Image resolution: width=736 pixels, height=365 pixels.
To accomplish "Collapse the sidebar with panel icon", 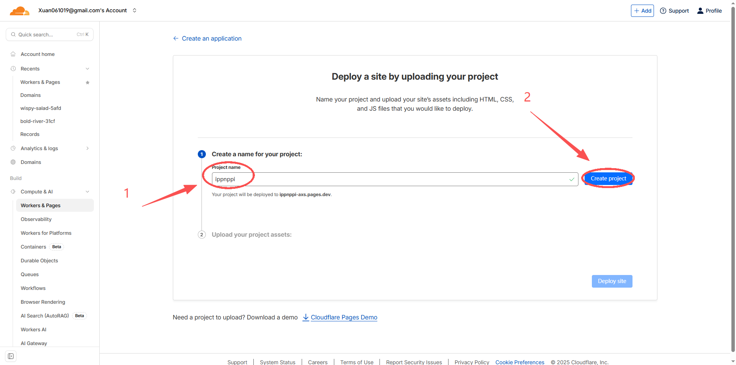I will (x=11, y=356).
